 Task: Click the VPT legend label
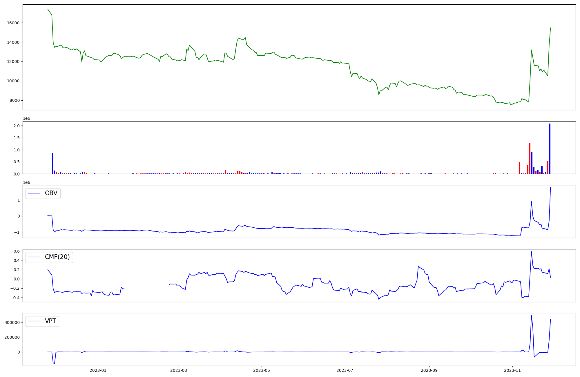pyautogui.click(x=50, y=321)
